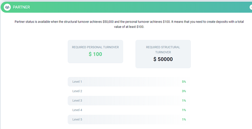Select the Level 4 row
The height and width of the screenshot is (129, 252).
click(129, 110)
